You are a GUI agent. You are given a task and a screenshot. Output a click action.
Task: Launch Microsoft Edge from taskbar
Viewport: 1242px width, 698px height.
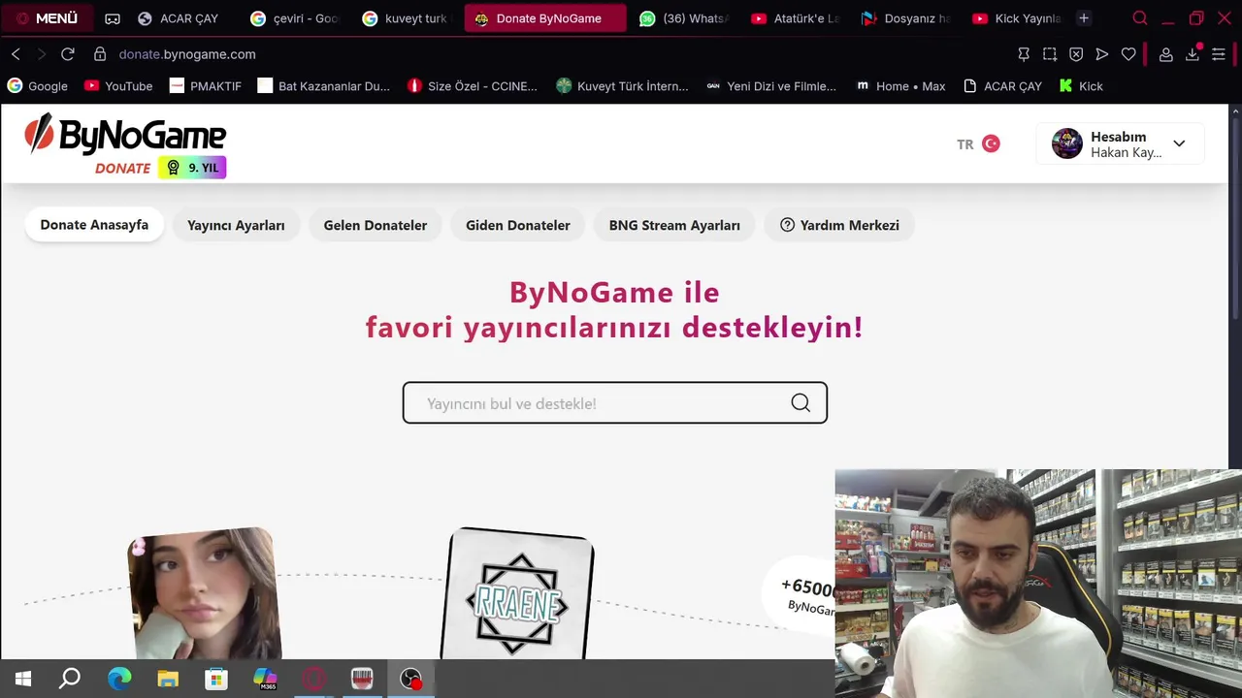pos(119,679)
